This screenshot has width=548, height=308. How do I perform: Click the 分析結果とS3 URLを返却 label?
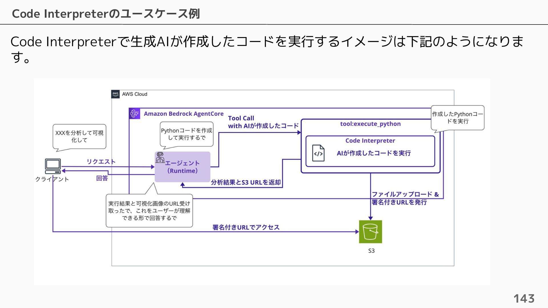246,182
